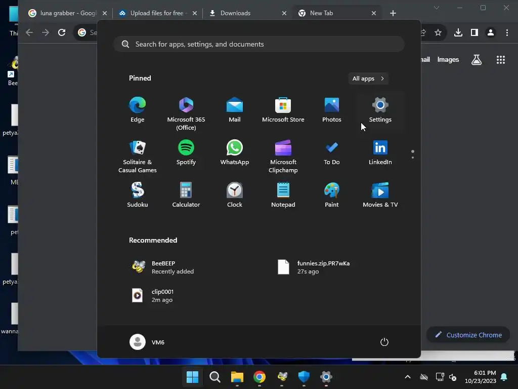Open Chrome from taskbar
The width and height of the screenshot is (518, 389).
tap(260, 376)
